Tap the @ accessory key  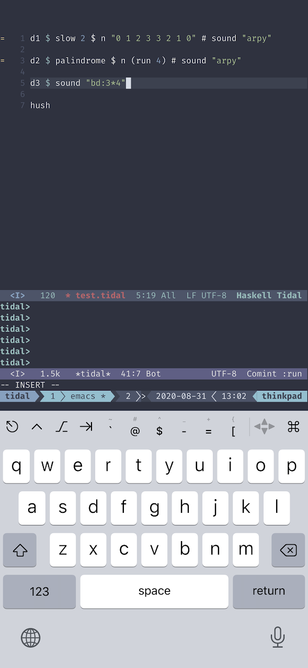(135, 427)
